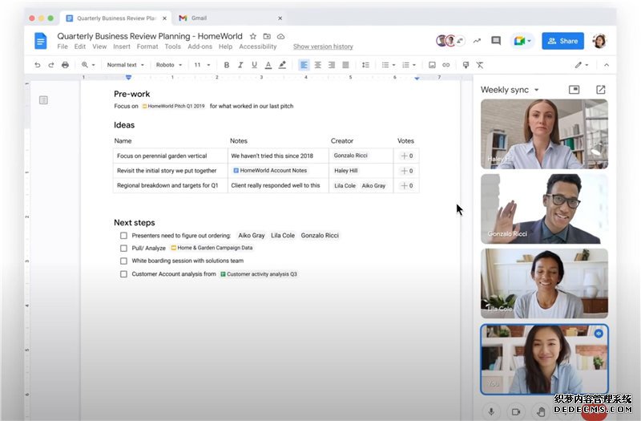The image size is (641, 421).
Task: Check the Pull/ Analyze task
Action: tap(123, 248)
